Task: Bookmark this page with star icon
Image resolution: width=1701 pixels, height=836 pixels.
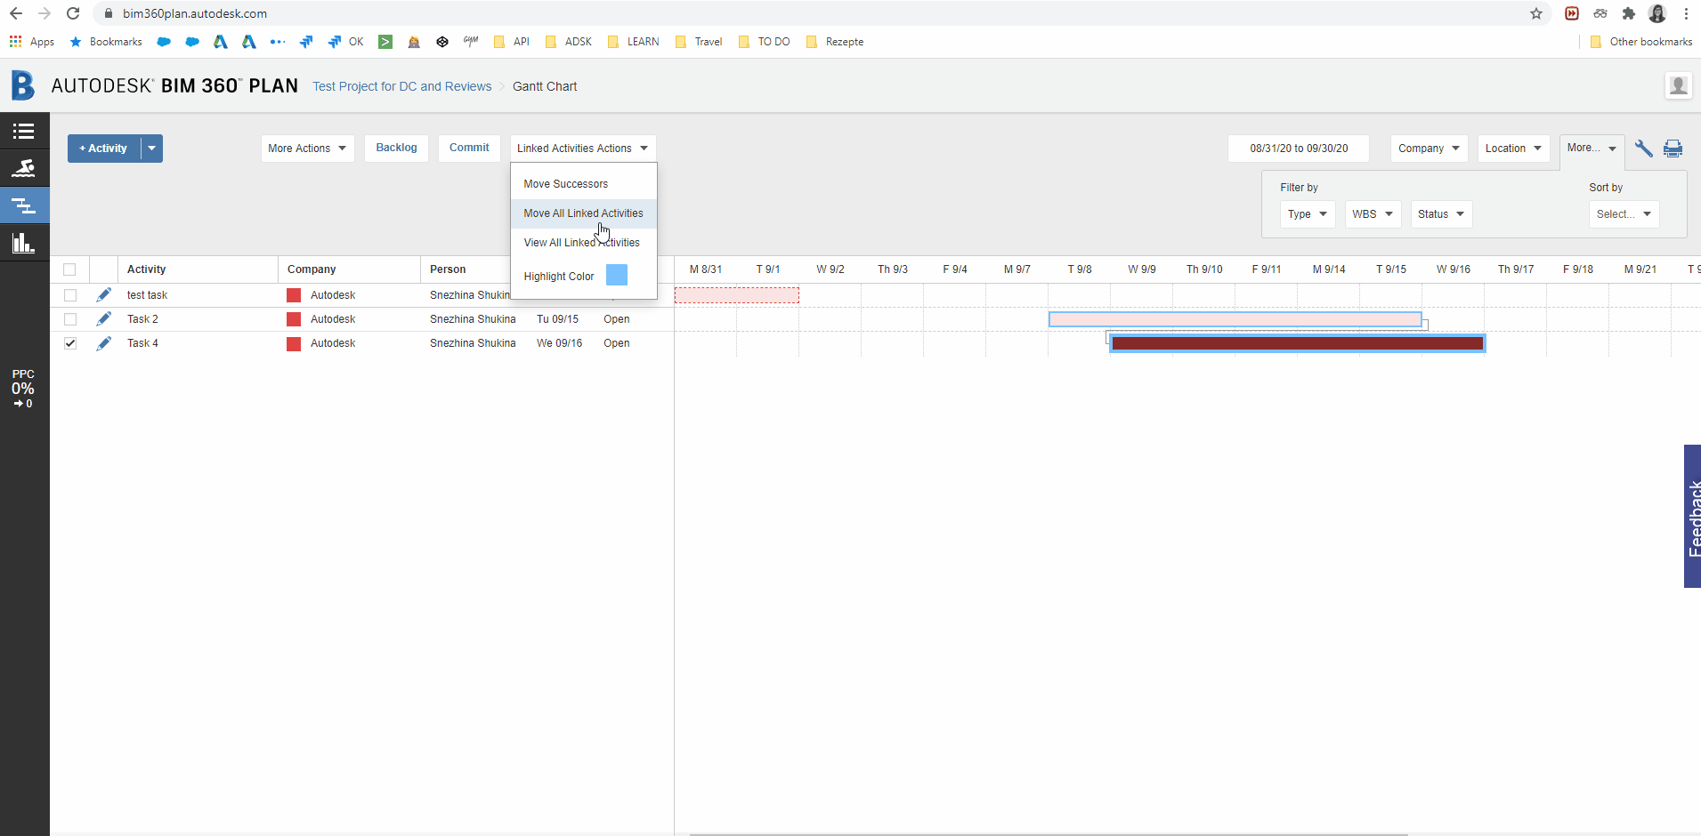Action: [x=1536, y=13]
